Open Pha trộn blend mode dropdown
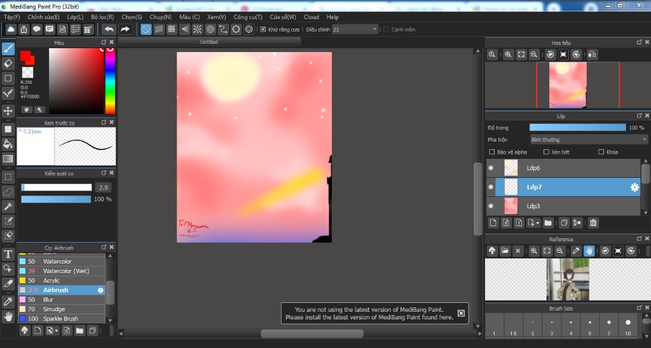This screenshot has width=651, height=348. (x=589, y=139)
